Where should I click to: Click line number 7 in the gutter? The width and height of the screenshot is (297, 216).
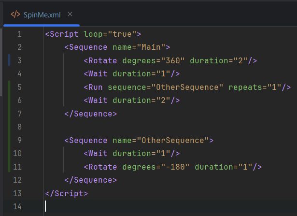point(19,114)
